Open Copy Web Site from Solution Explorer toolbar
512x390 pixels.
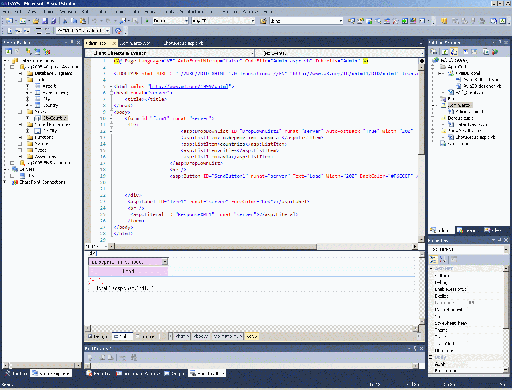(486, 52)
